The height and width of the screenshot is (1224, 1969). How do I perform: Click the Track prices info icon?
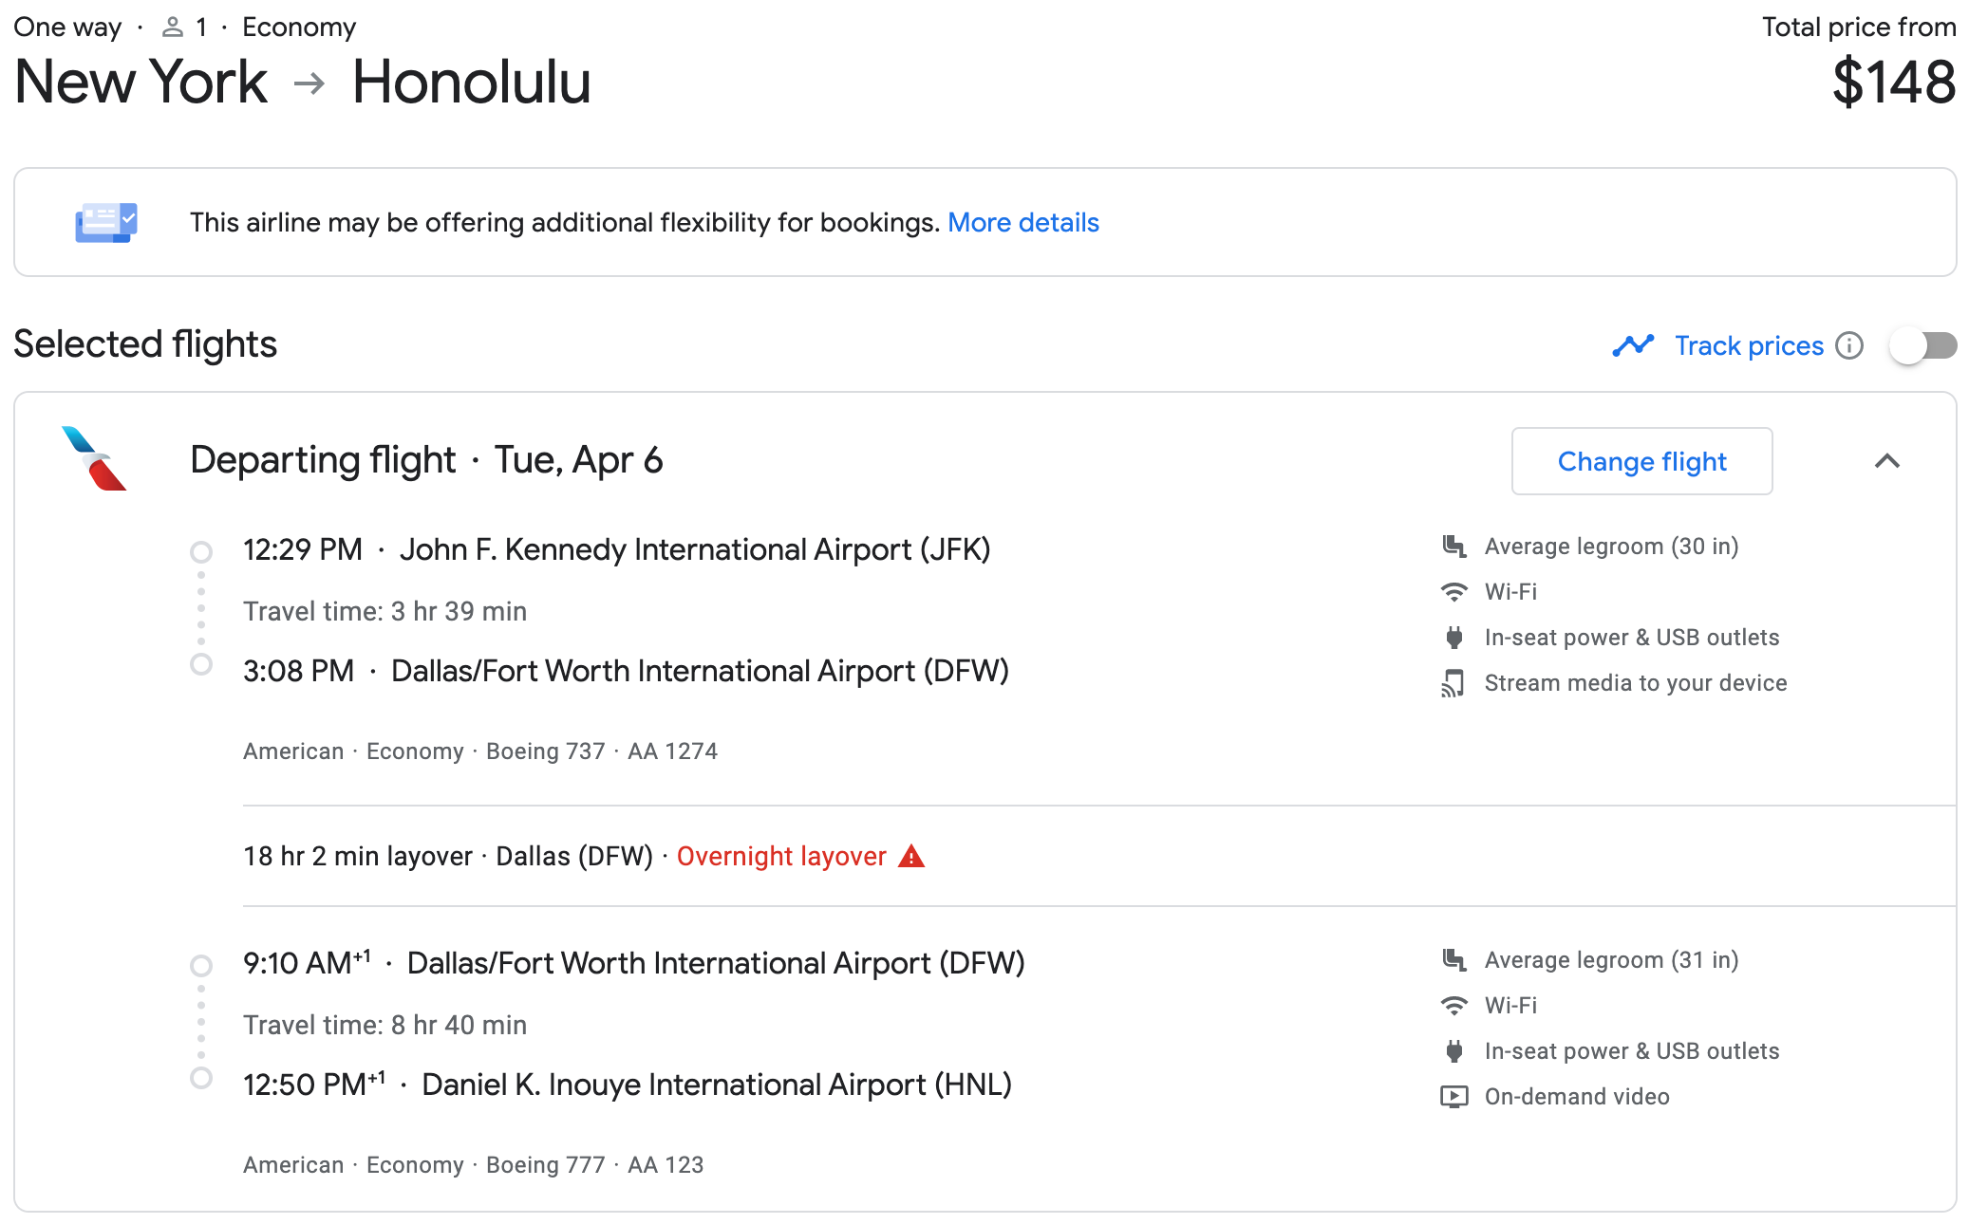[x=1848, y=345]
